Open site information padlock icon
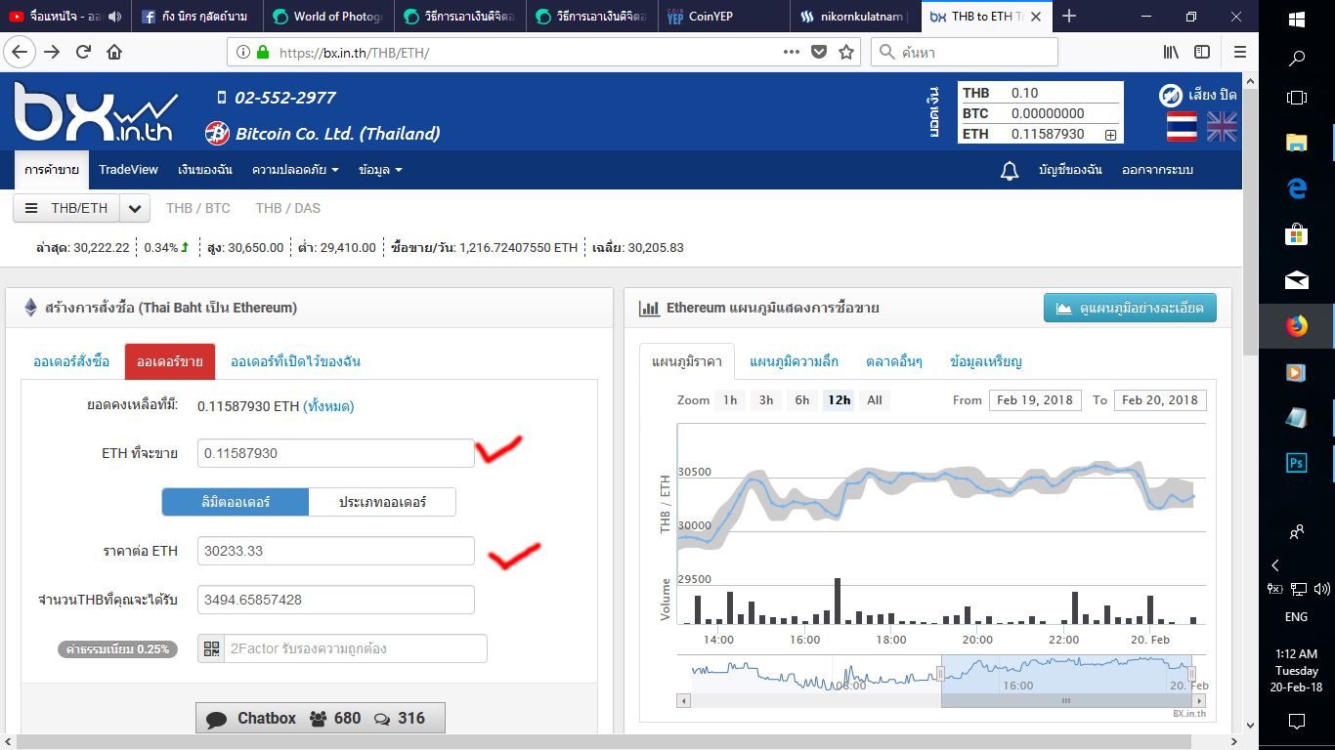Viewport: 1335px width, 750px height. (262, 53)
